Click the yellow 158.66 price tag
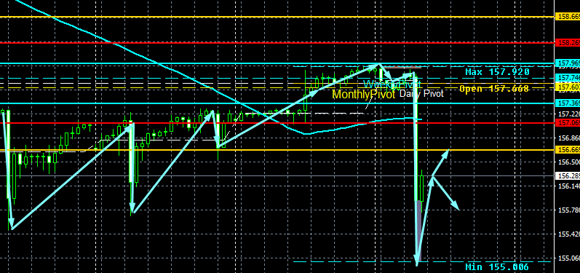This screenshot has height=273, width=580. click(568, 17)
